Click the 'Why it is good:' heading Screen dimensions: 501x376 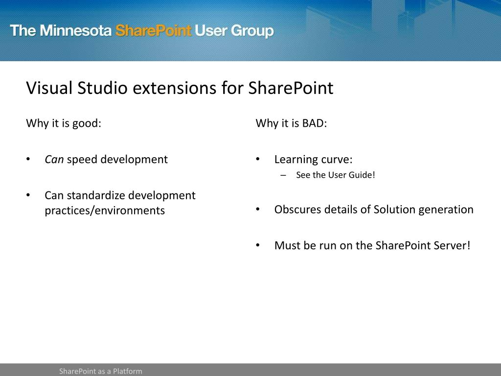[x=64, y=123]
